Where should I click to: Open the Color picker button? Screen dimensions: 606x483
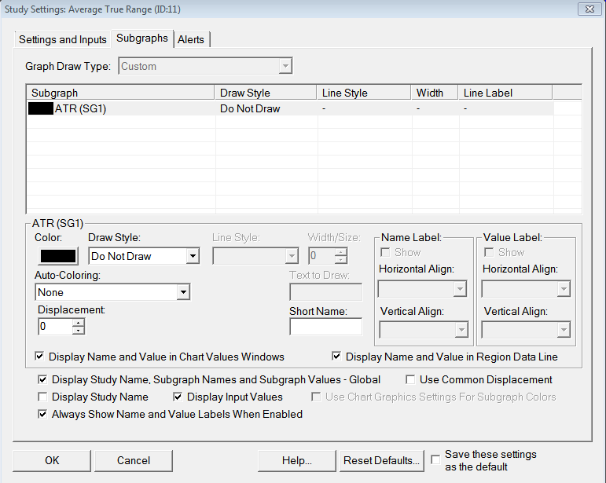click(58, 256)
